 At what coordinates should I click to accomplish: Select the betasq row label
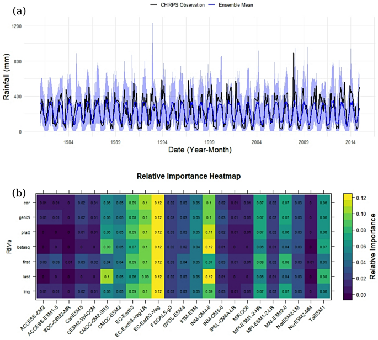(23, 247)
